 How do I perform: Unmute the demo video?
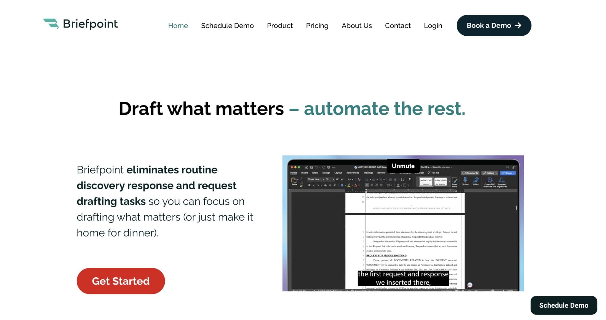point(403,166)
